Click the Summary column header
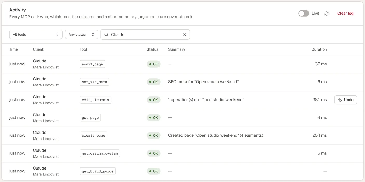The height and width of the screenshot is (182, 365). (177, 49)
